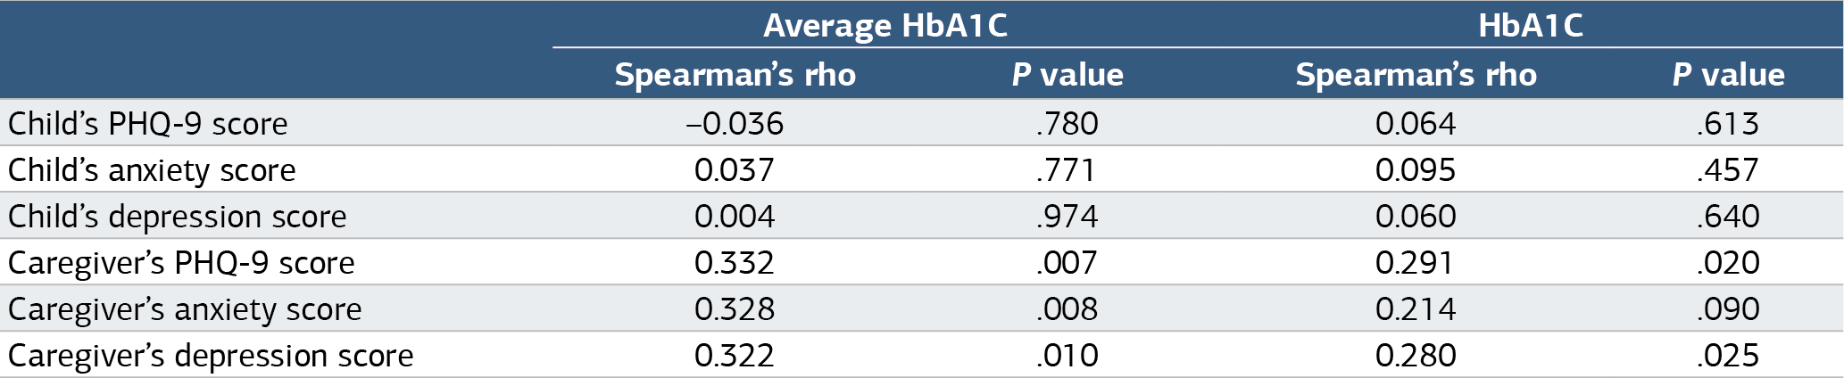Screen dimensions: 1844x378
Task: Select the Caregiver's PHQ-9 score row label
Action: coord(181,262)
